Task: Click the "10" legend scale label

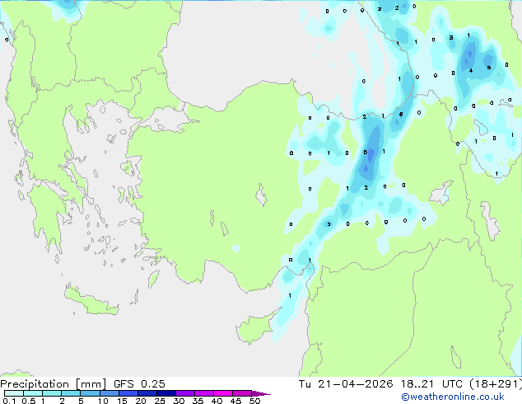Action: pyautogui.click(x=103, y=401)
